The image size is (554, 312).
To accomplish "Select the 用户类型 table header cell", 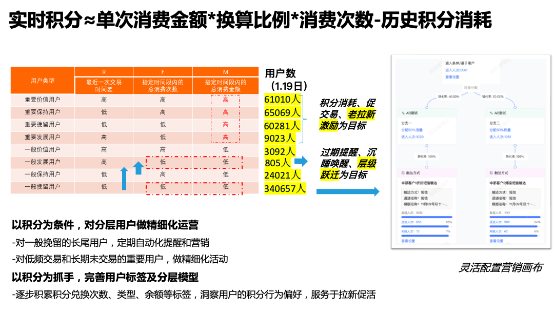I will [43, 81].
